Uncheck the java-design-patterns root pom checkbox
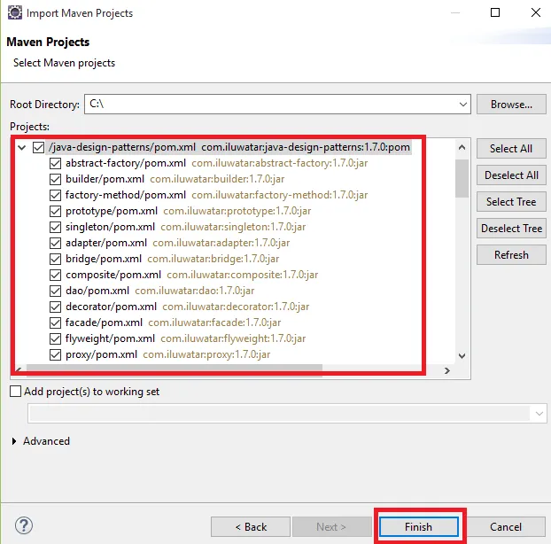The width and height of the screenshot is (551, 544). click(38, 147)
